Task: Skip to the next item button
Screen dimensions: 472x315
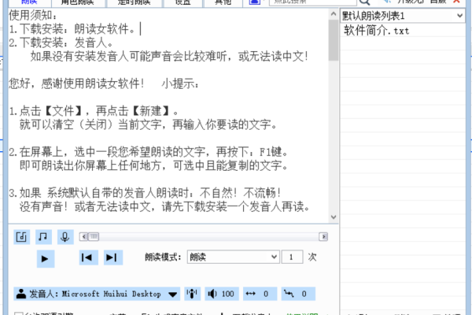Action: (x=113, y=258)
